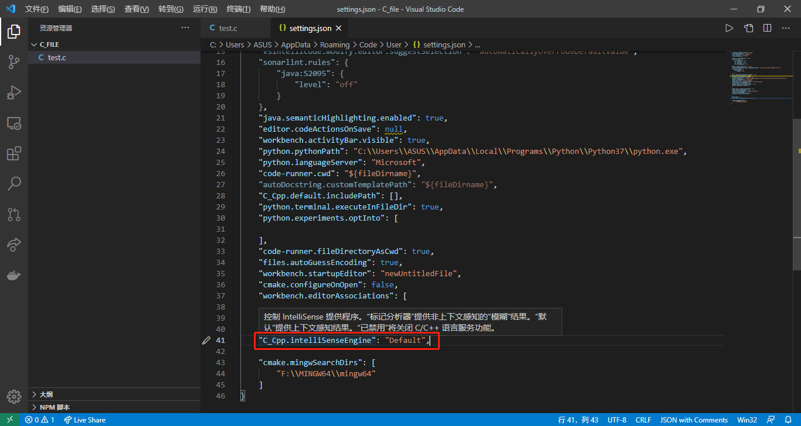Select the Explorer icon in activity bar
The image size is (801, 426).
[x=13, y=32]
